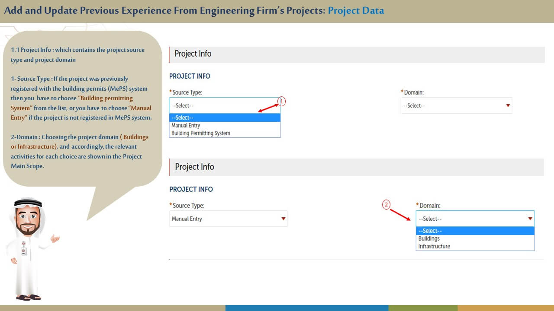Expand the closed Domain dropdown via its red arrow
Viewport: 554px width, 311px height.
point(508,105)
